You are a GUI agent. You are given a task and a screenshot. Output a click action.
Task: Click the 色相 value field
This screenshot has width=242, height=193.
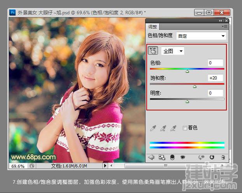point(216,63)
